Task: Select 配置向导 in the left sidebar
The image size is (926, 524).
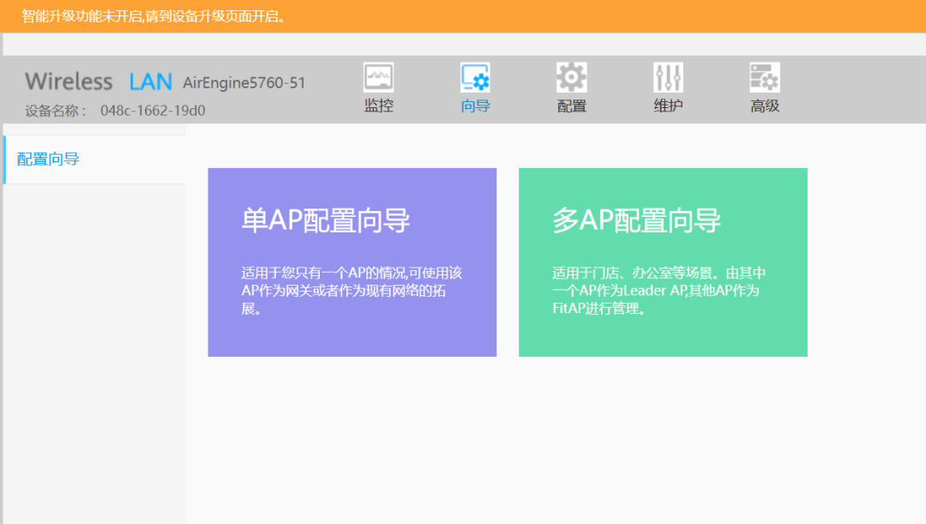Action: (49, 160)
